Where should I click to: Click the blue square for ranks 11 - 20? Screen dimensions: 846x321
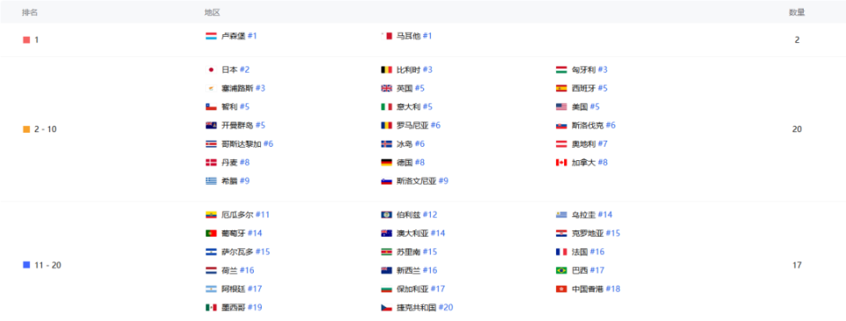26,265
